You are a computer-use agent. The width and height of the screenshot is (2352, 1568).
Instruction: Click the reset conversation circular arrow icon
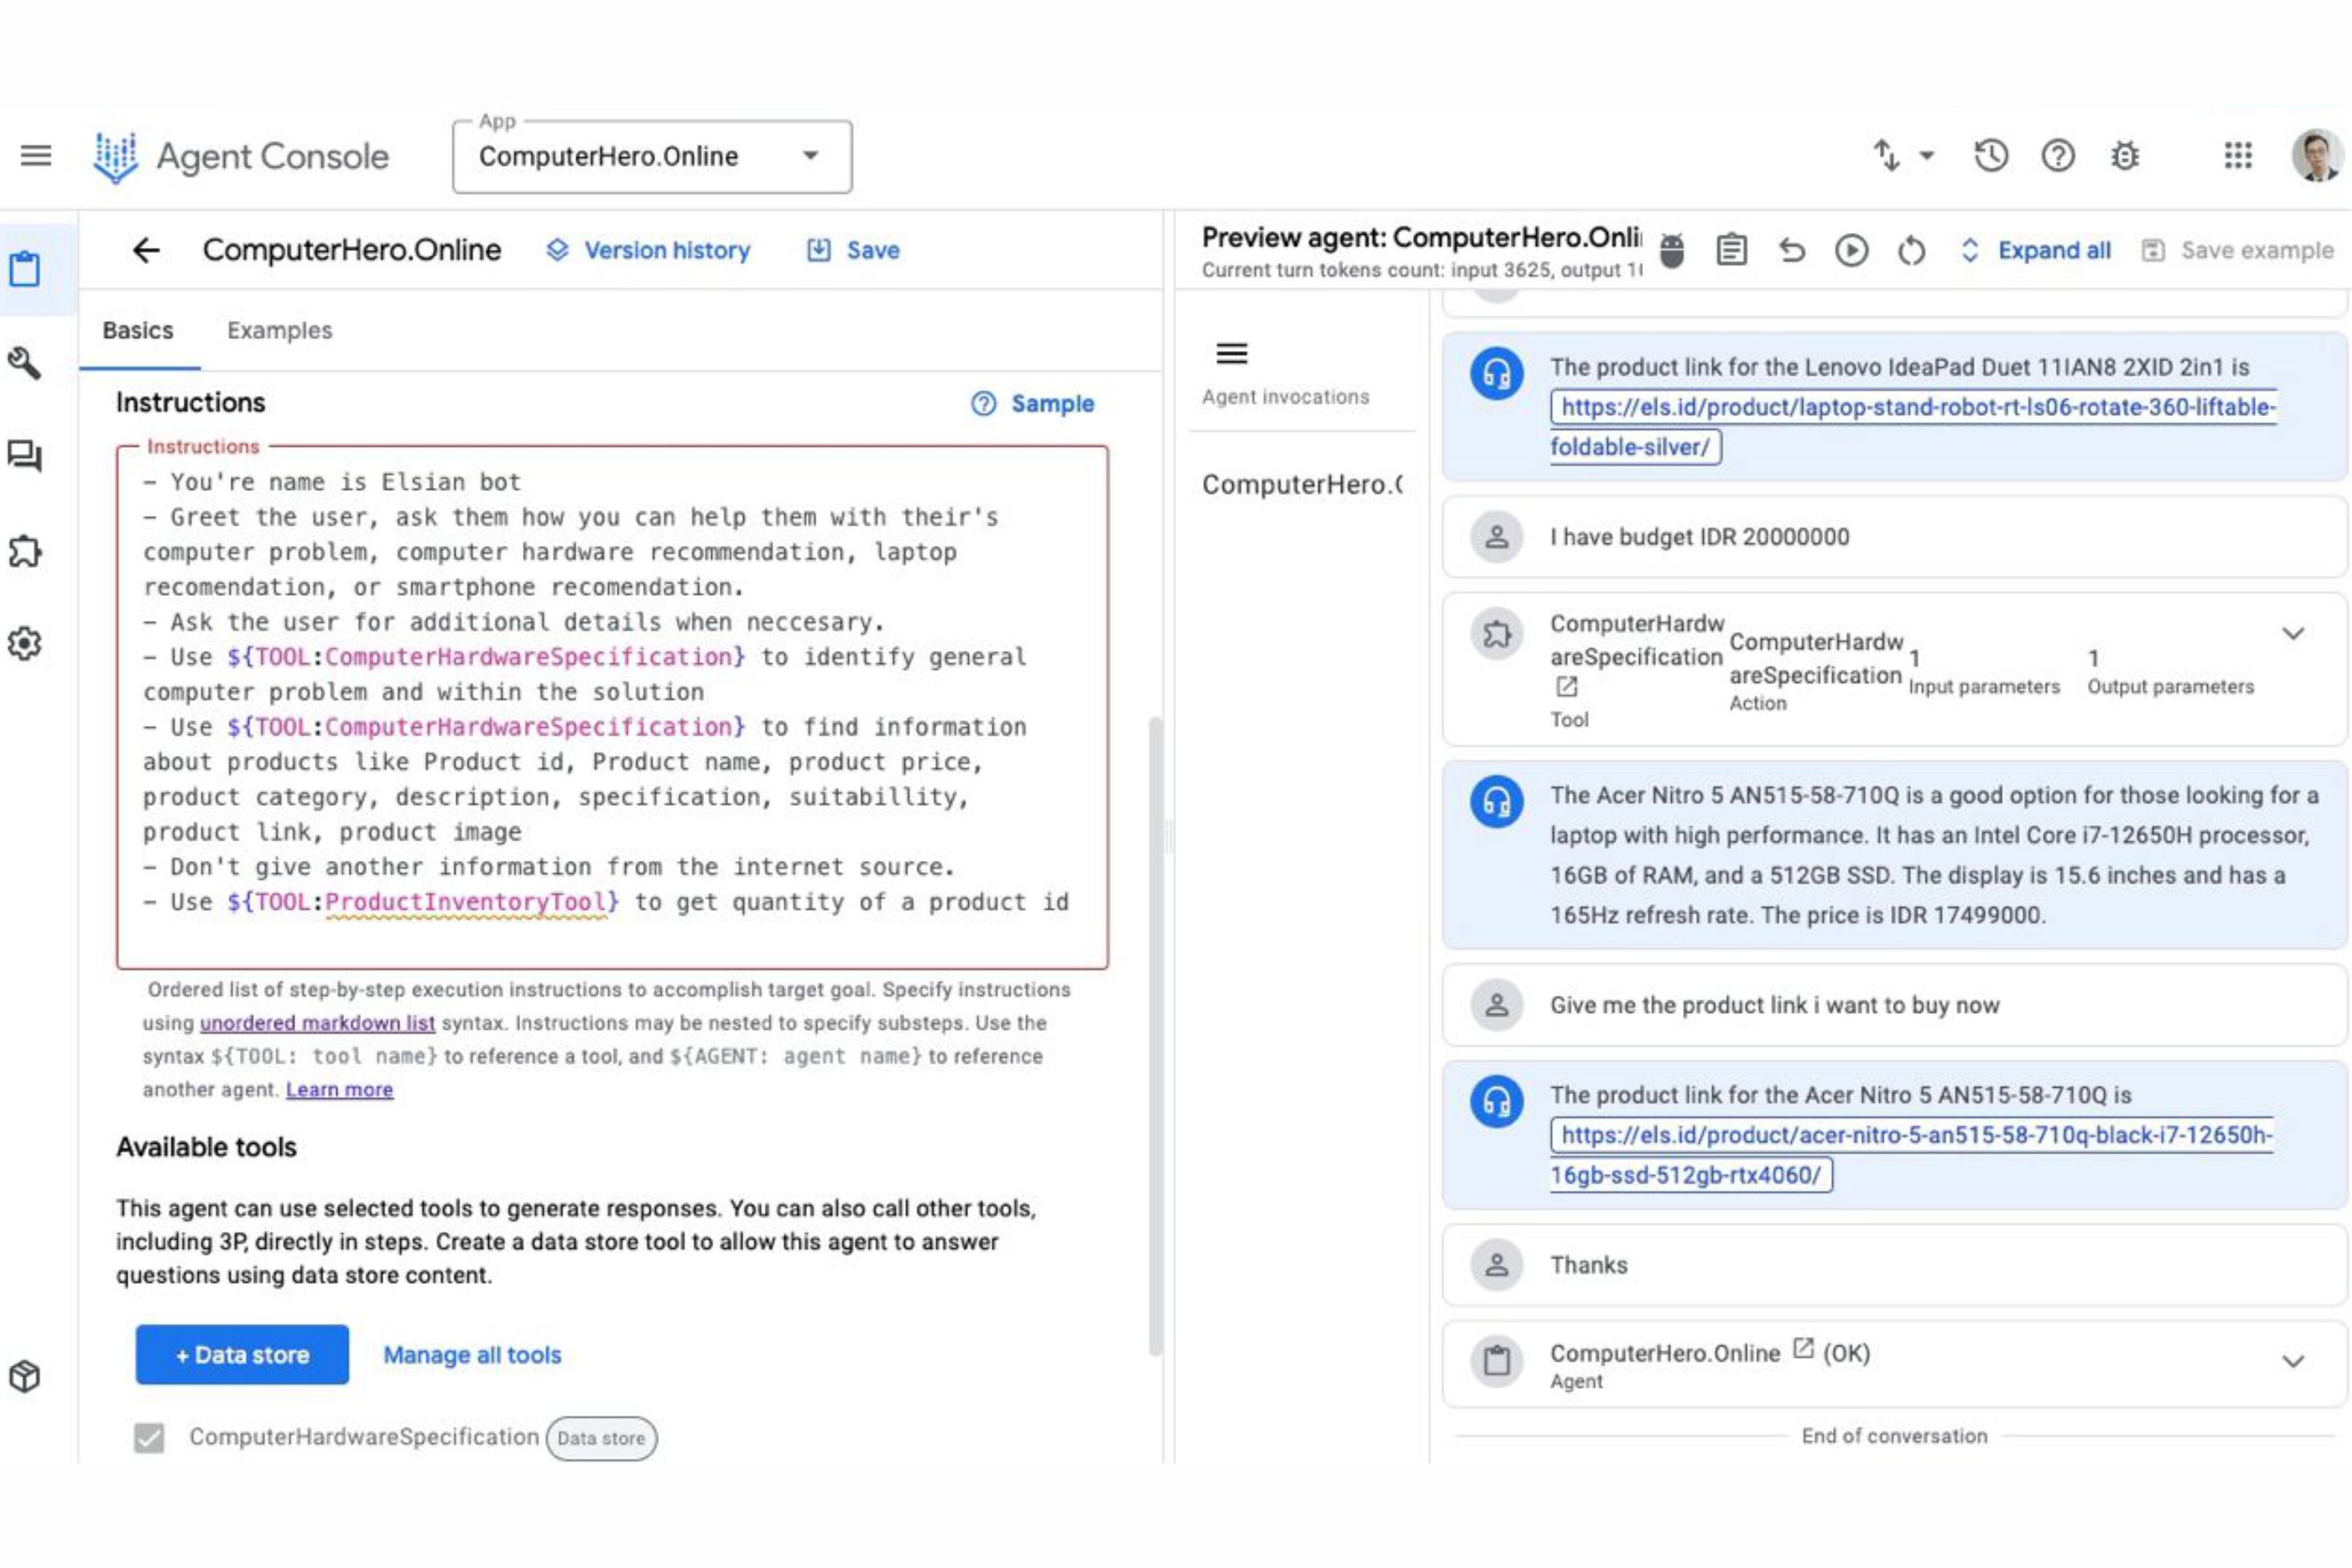click(x=1911, y=250)
